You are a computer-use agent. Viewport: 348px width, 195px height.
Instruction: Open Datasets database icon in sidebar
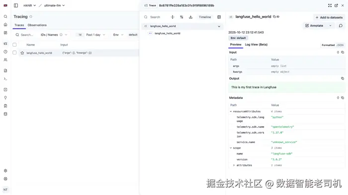point(5,114)
